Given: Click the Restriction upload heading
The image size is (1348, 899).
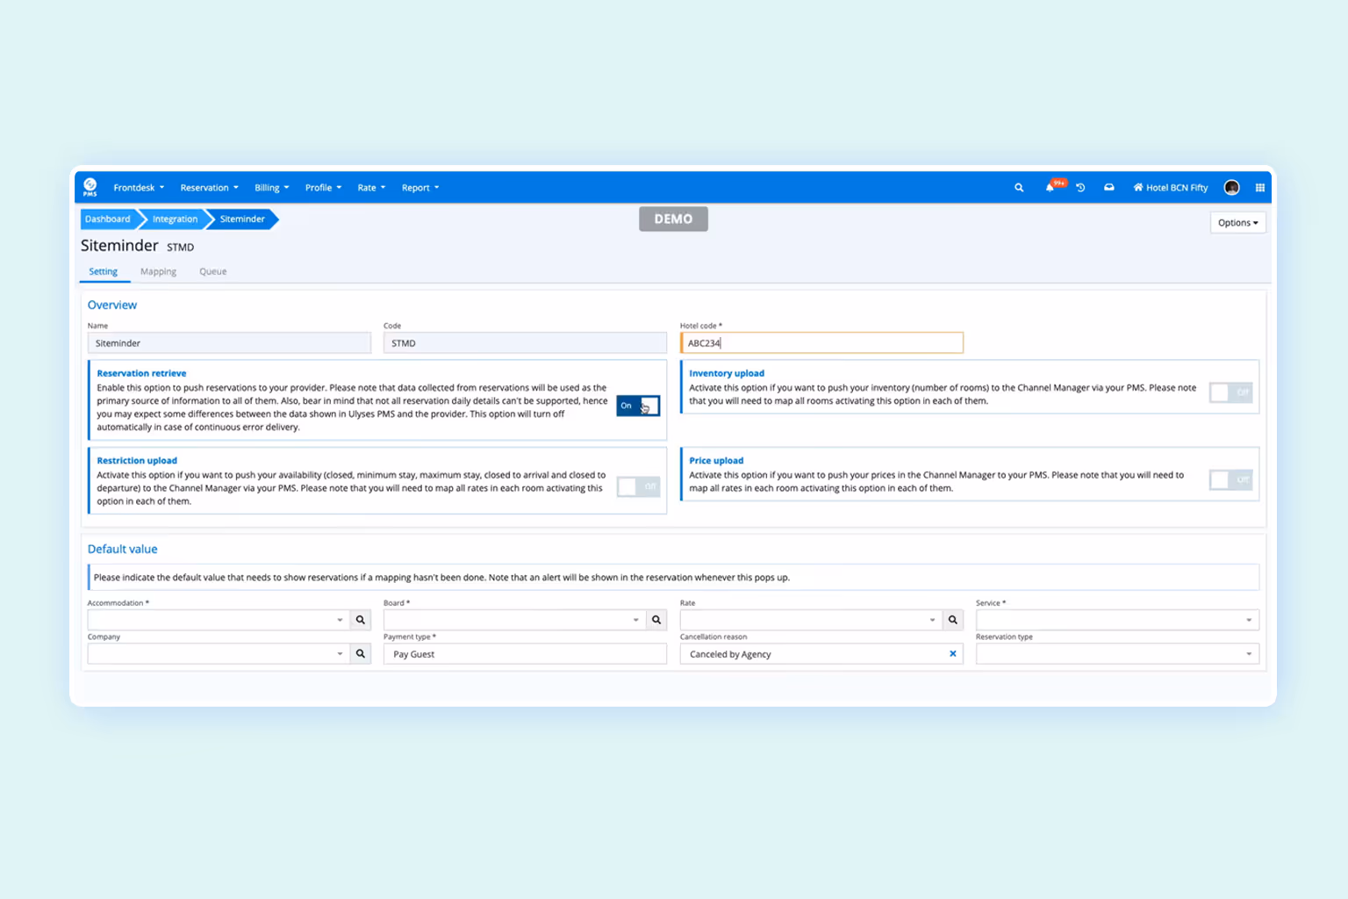Looking at the screenshot, I should click(x=137, y=460).
